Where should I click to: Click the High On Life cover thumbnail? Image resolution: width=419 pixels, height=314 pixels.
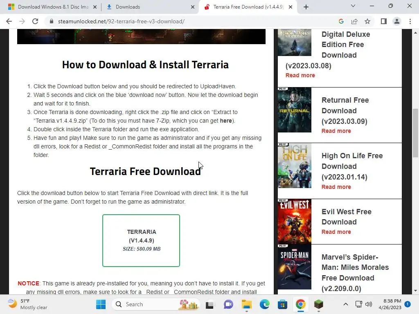point(295,166)
